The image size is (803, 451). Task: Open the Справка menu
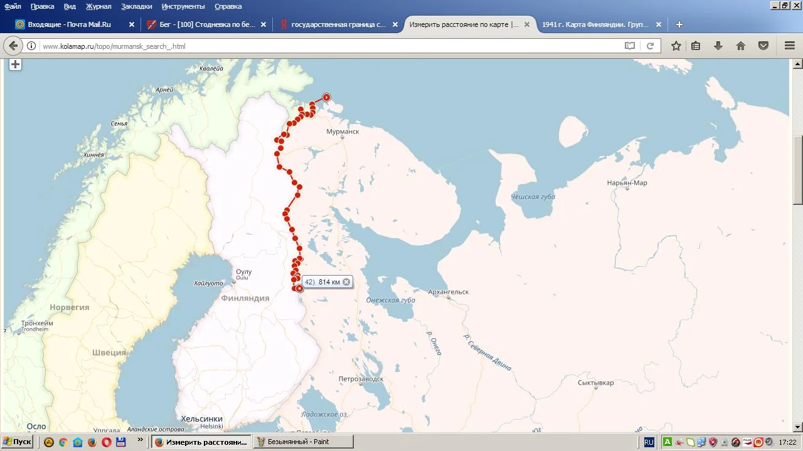tap(228, 6)
